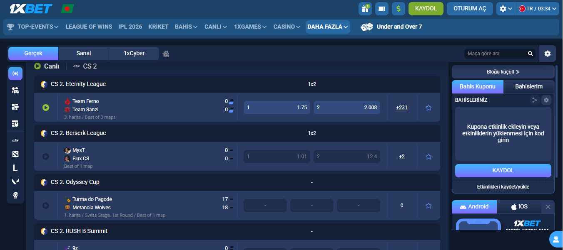
Task: Expand the TOP-EVENTS menu
Action: pos(33,27)
